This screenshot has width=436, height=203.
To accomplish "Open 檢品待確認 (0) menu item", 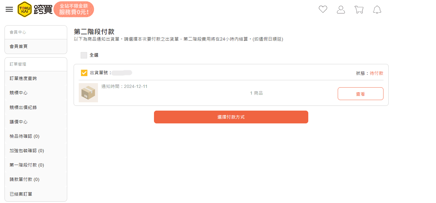I will coord(36,136).
